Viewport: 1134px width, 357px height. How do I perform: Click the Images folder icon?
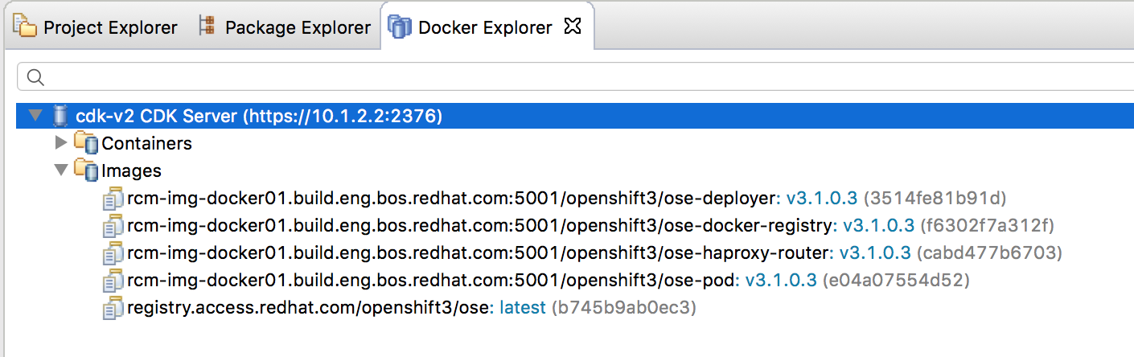[86, 170]
